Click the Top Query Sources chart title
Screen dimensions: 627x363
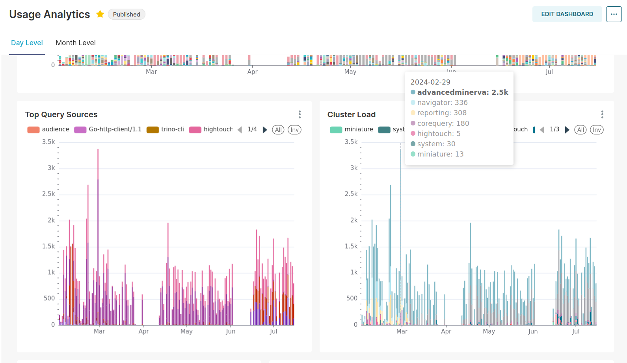coord(61,114)
